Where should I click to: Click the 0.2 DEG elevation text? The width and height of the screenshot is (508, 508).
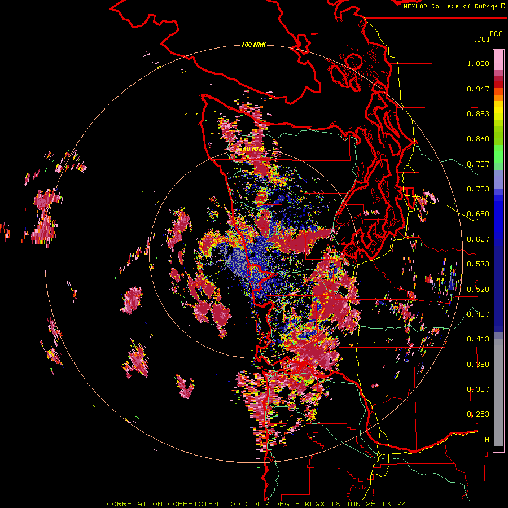(273, 504)
